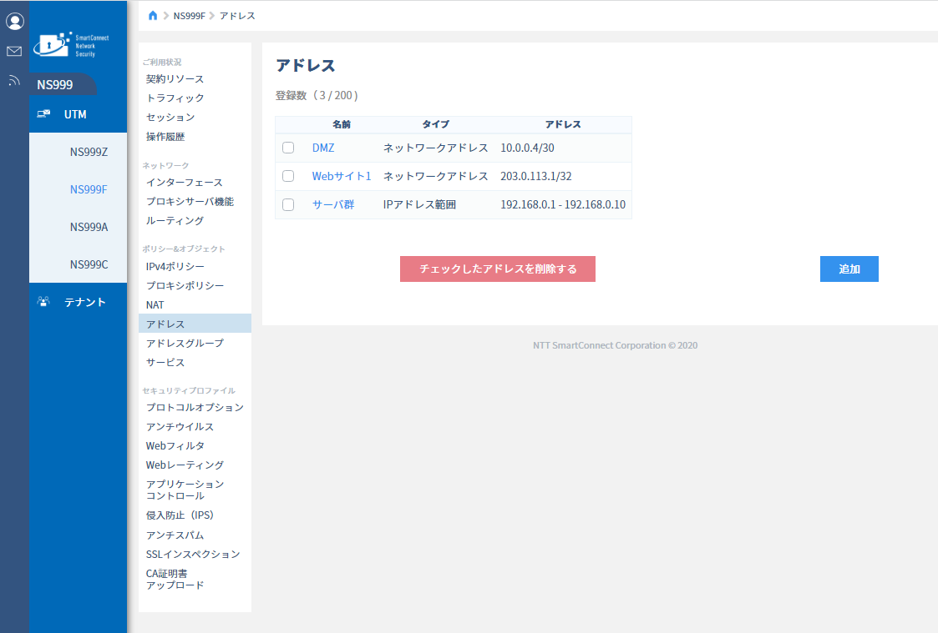Image resolution: width=938 pixels, height=633 pixels.
Task: Check the Webサイト1 row checkbox
Action: 288,176
